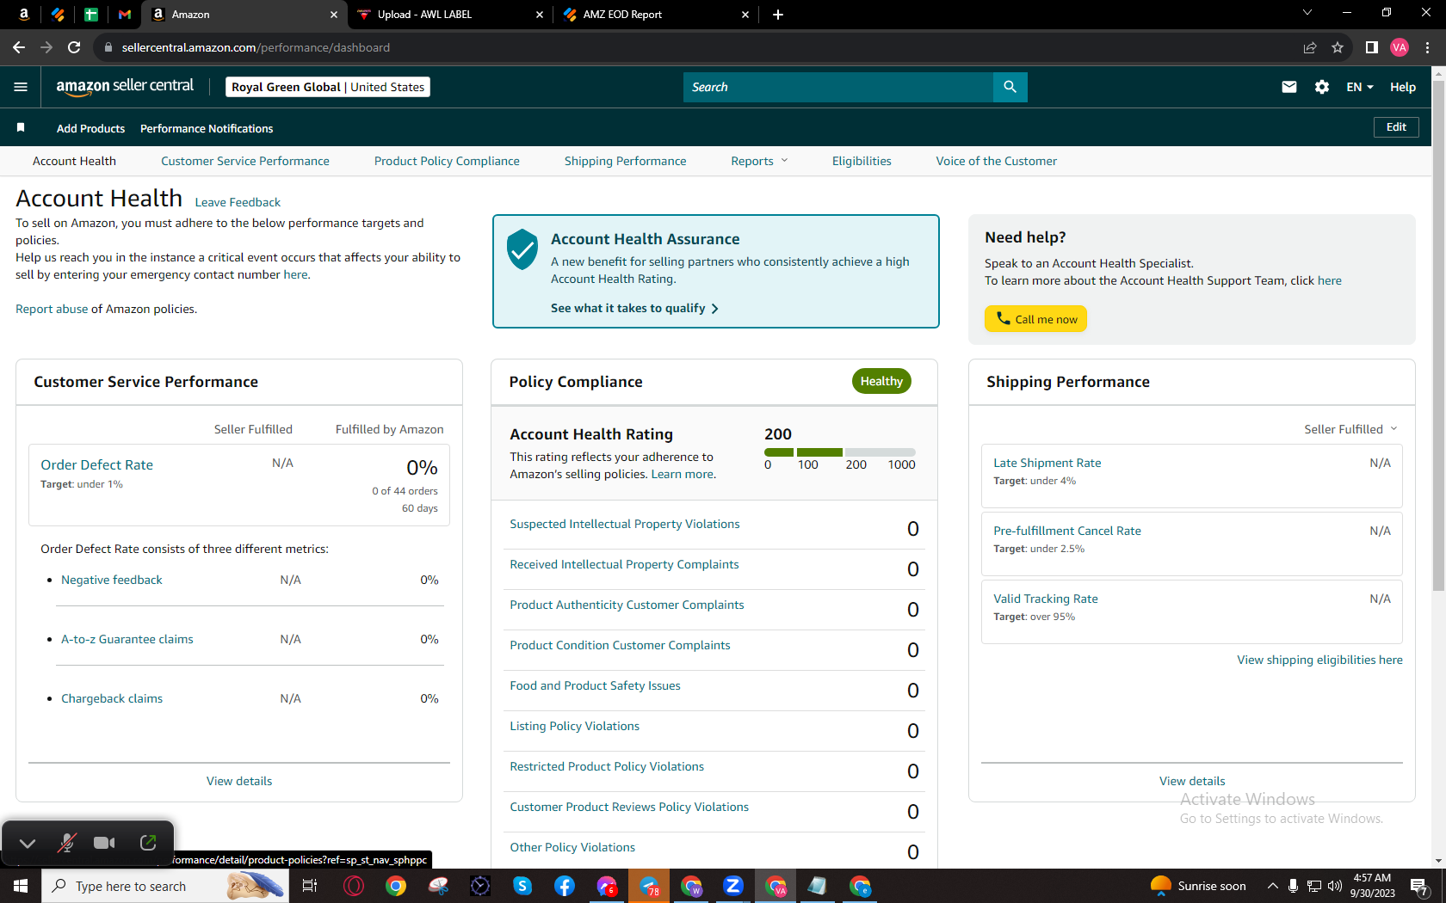Viewport: 1446px width, 903px height.
Task: Open the EN language dropdown
Action: (x=1360, y=87)
